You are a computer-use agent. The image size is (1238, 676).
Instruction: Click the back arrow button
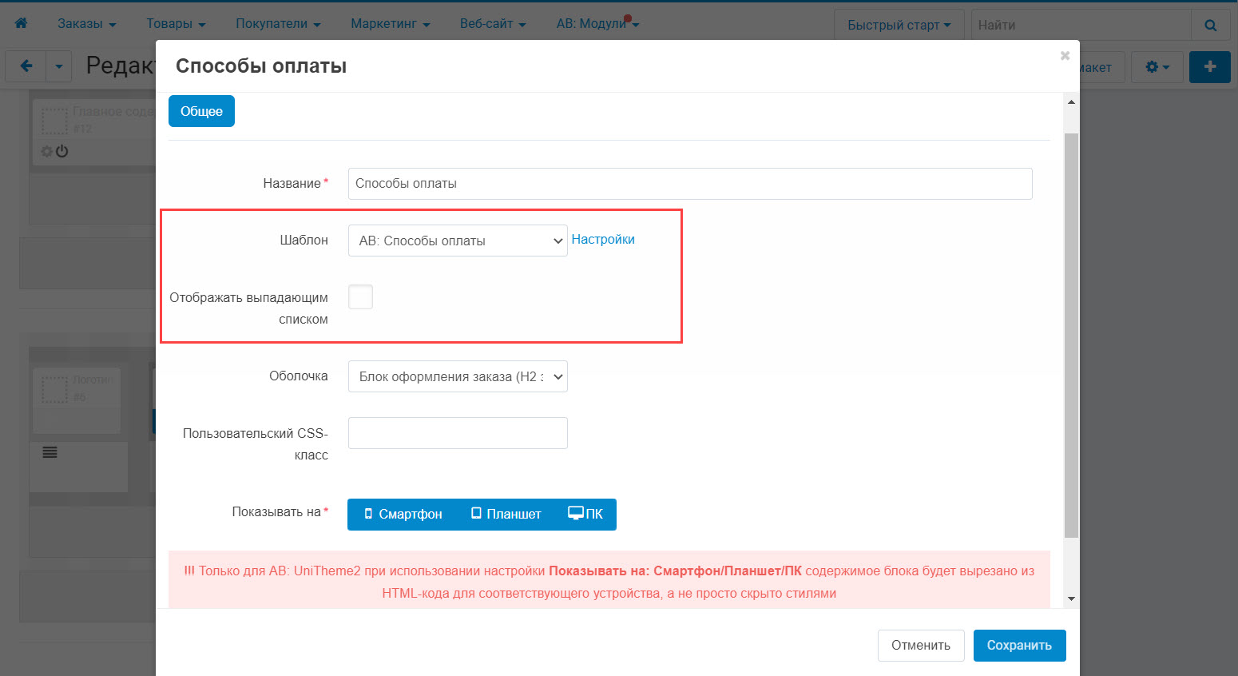[x=26, y=66]
